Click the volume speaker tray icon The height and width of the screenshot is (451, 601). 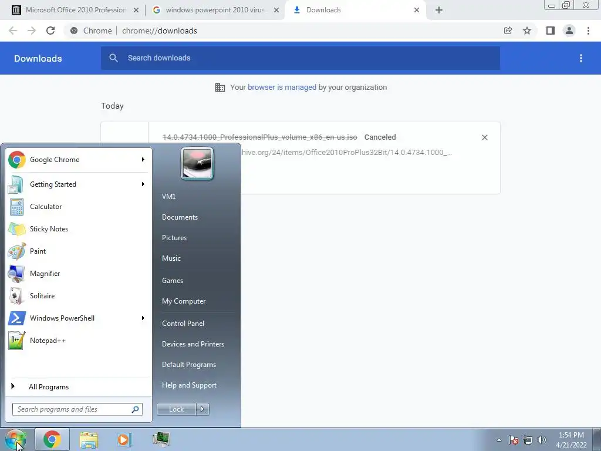(542, 440)
